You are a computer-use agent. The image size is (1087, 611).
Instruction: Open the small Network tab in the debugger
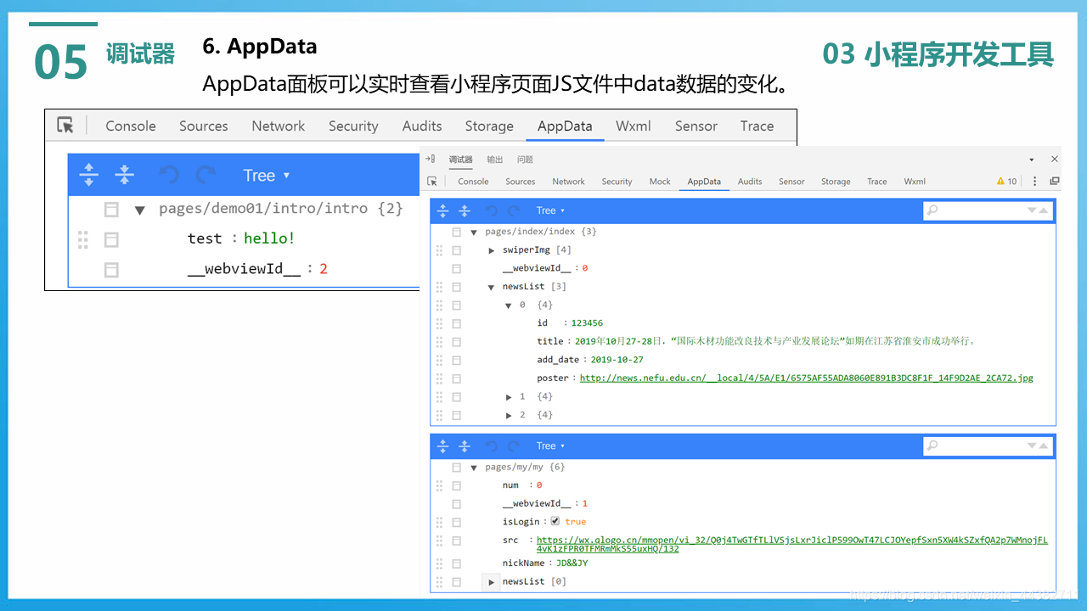[568, 182]
